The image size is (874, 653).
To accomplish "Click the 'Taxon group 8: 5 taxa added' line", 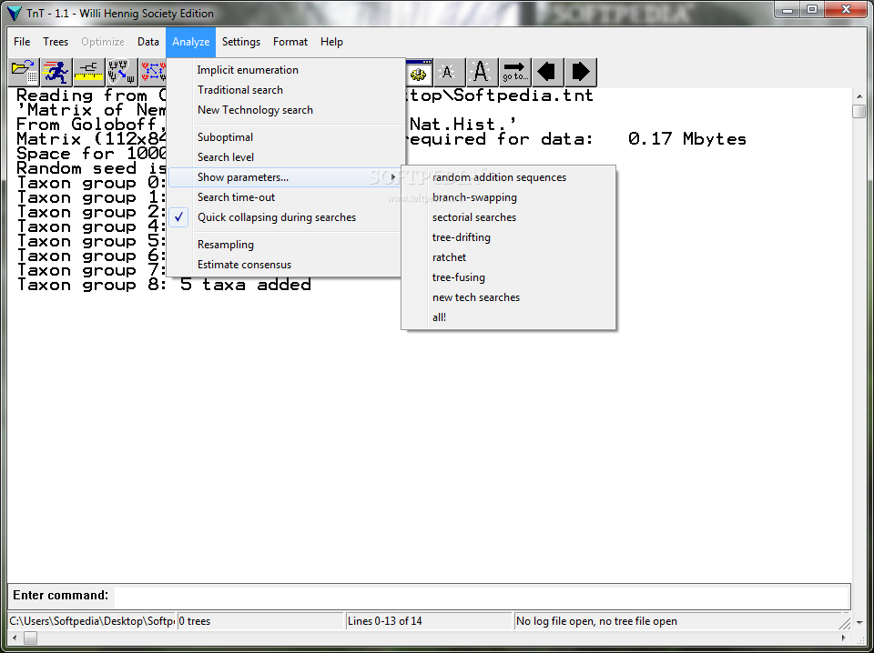I will 164,285.
